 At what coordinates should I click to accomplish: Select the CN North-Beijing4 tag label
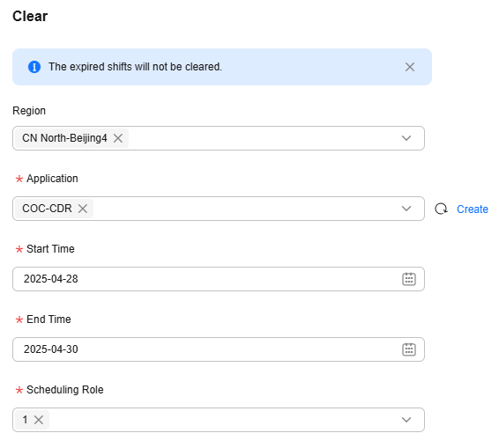(64, 138)
